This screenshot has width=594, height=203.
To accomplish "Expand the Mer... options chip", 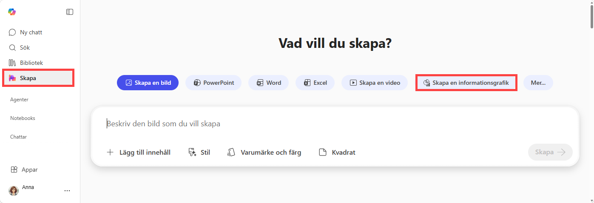I will pos(538,83).
